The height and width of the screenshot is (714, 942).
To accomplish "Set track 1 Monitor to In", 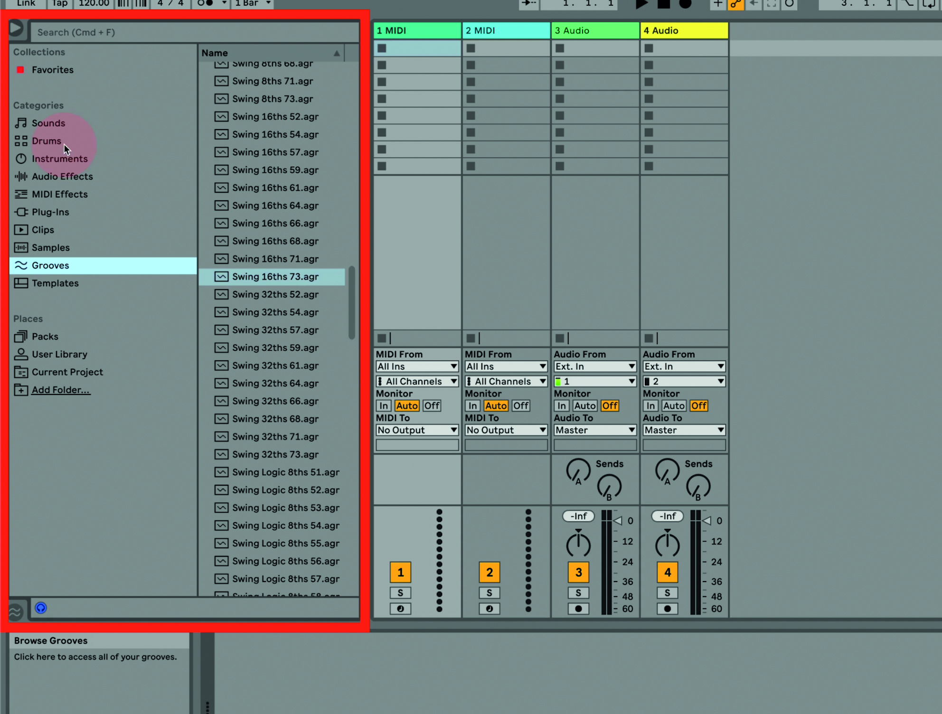I will point(384,406).
